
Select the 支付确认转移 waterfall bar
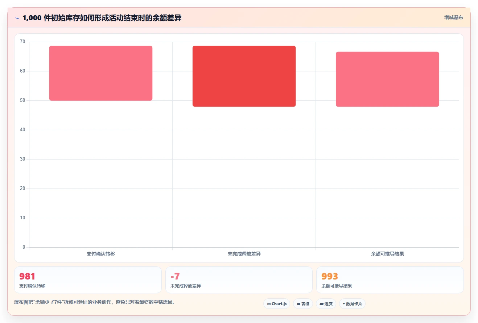coord(101,73)
